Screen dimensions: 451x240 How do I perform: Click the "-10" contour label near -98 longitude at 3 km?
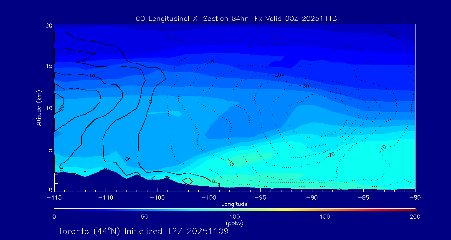click(231, 163)
